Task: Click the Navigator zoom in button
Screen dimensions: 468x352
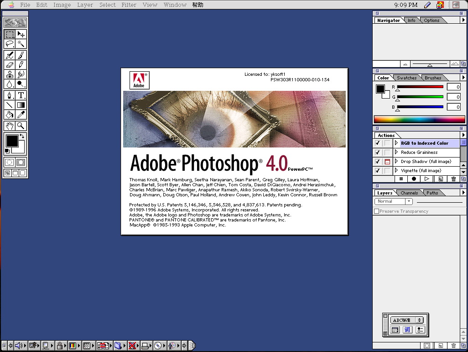Action: tap(455, 64)
